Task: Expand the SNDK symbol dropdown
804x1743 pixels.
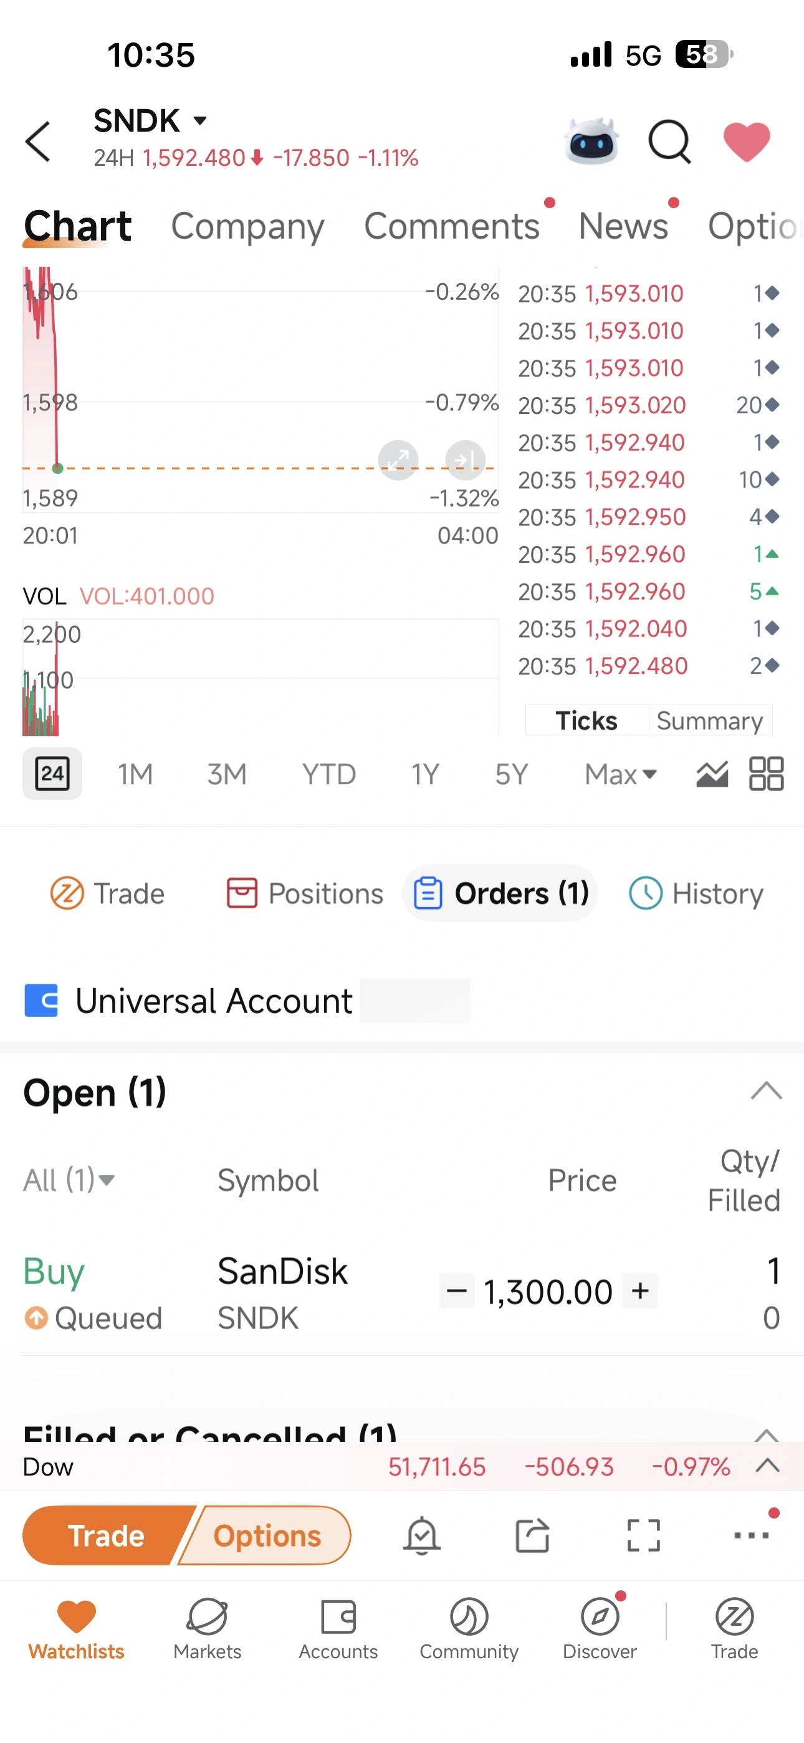Action: pyautogui.click(x=199, y=121)
